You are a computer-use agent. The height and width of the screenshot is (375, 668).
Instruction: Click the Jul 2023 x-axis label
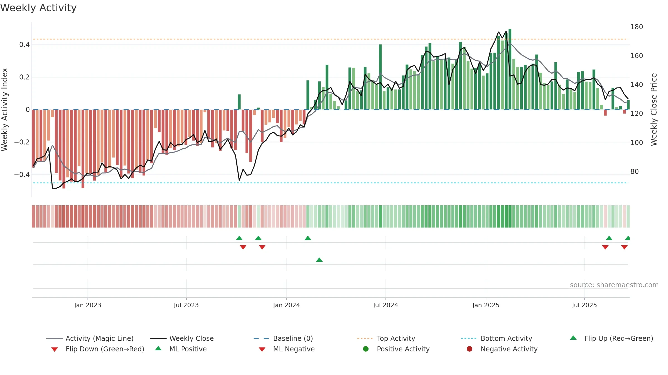(186, 305)
